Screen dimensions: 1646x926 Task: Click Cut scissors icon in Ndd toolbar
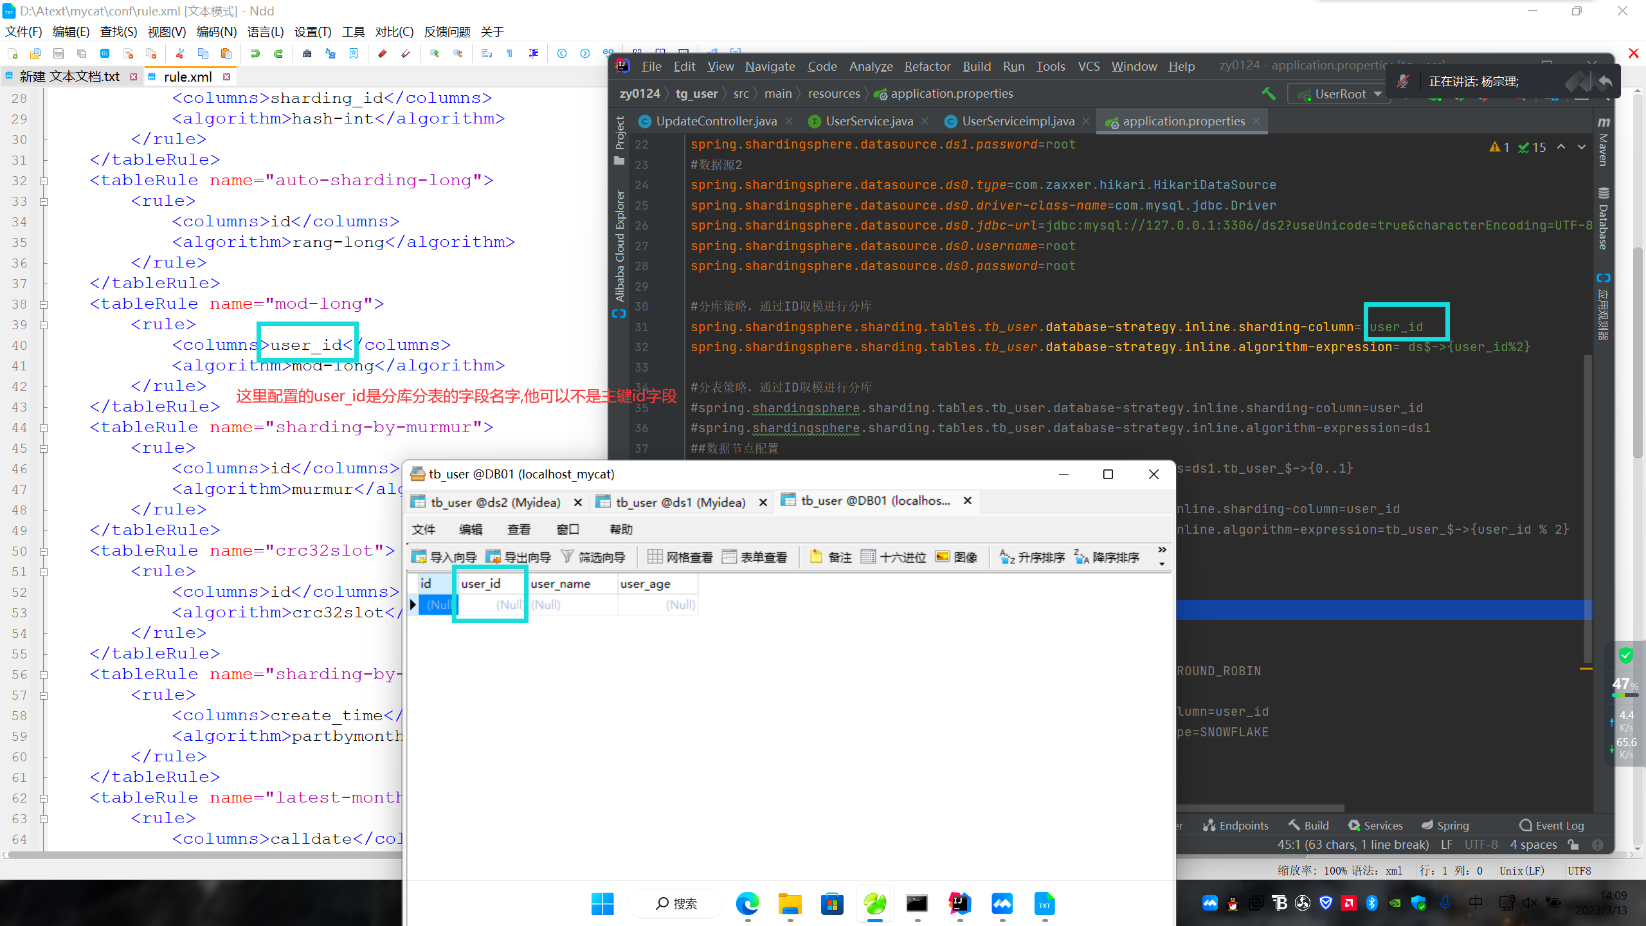click(x=180, y=53)
